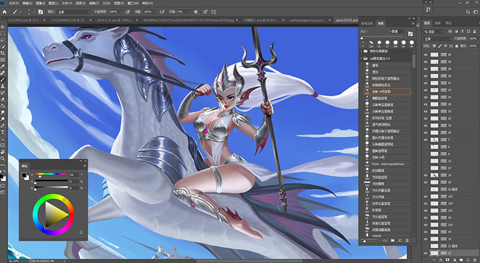Viewport: 480px width, 263px height.
Task: Show hidden layer 图层 23 副本
Action: point(426,246)
